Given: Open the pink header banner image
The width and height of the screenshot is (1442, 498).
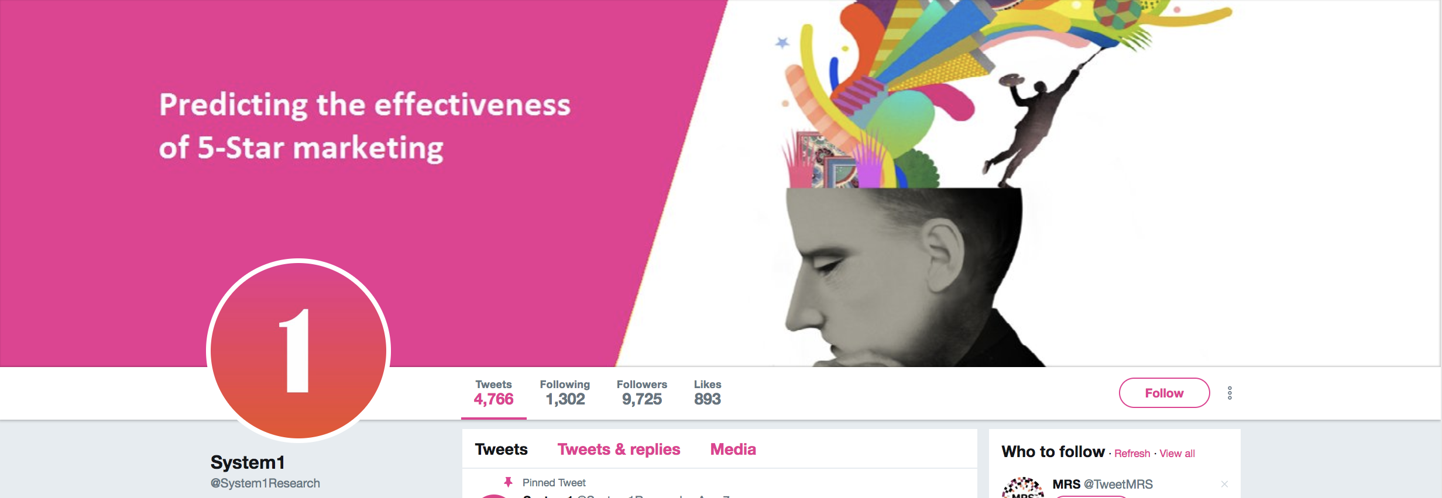Looking at the screenshot, I should [720, 183].
